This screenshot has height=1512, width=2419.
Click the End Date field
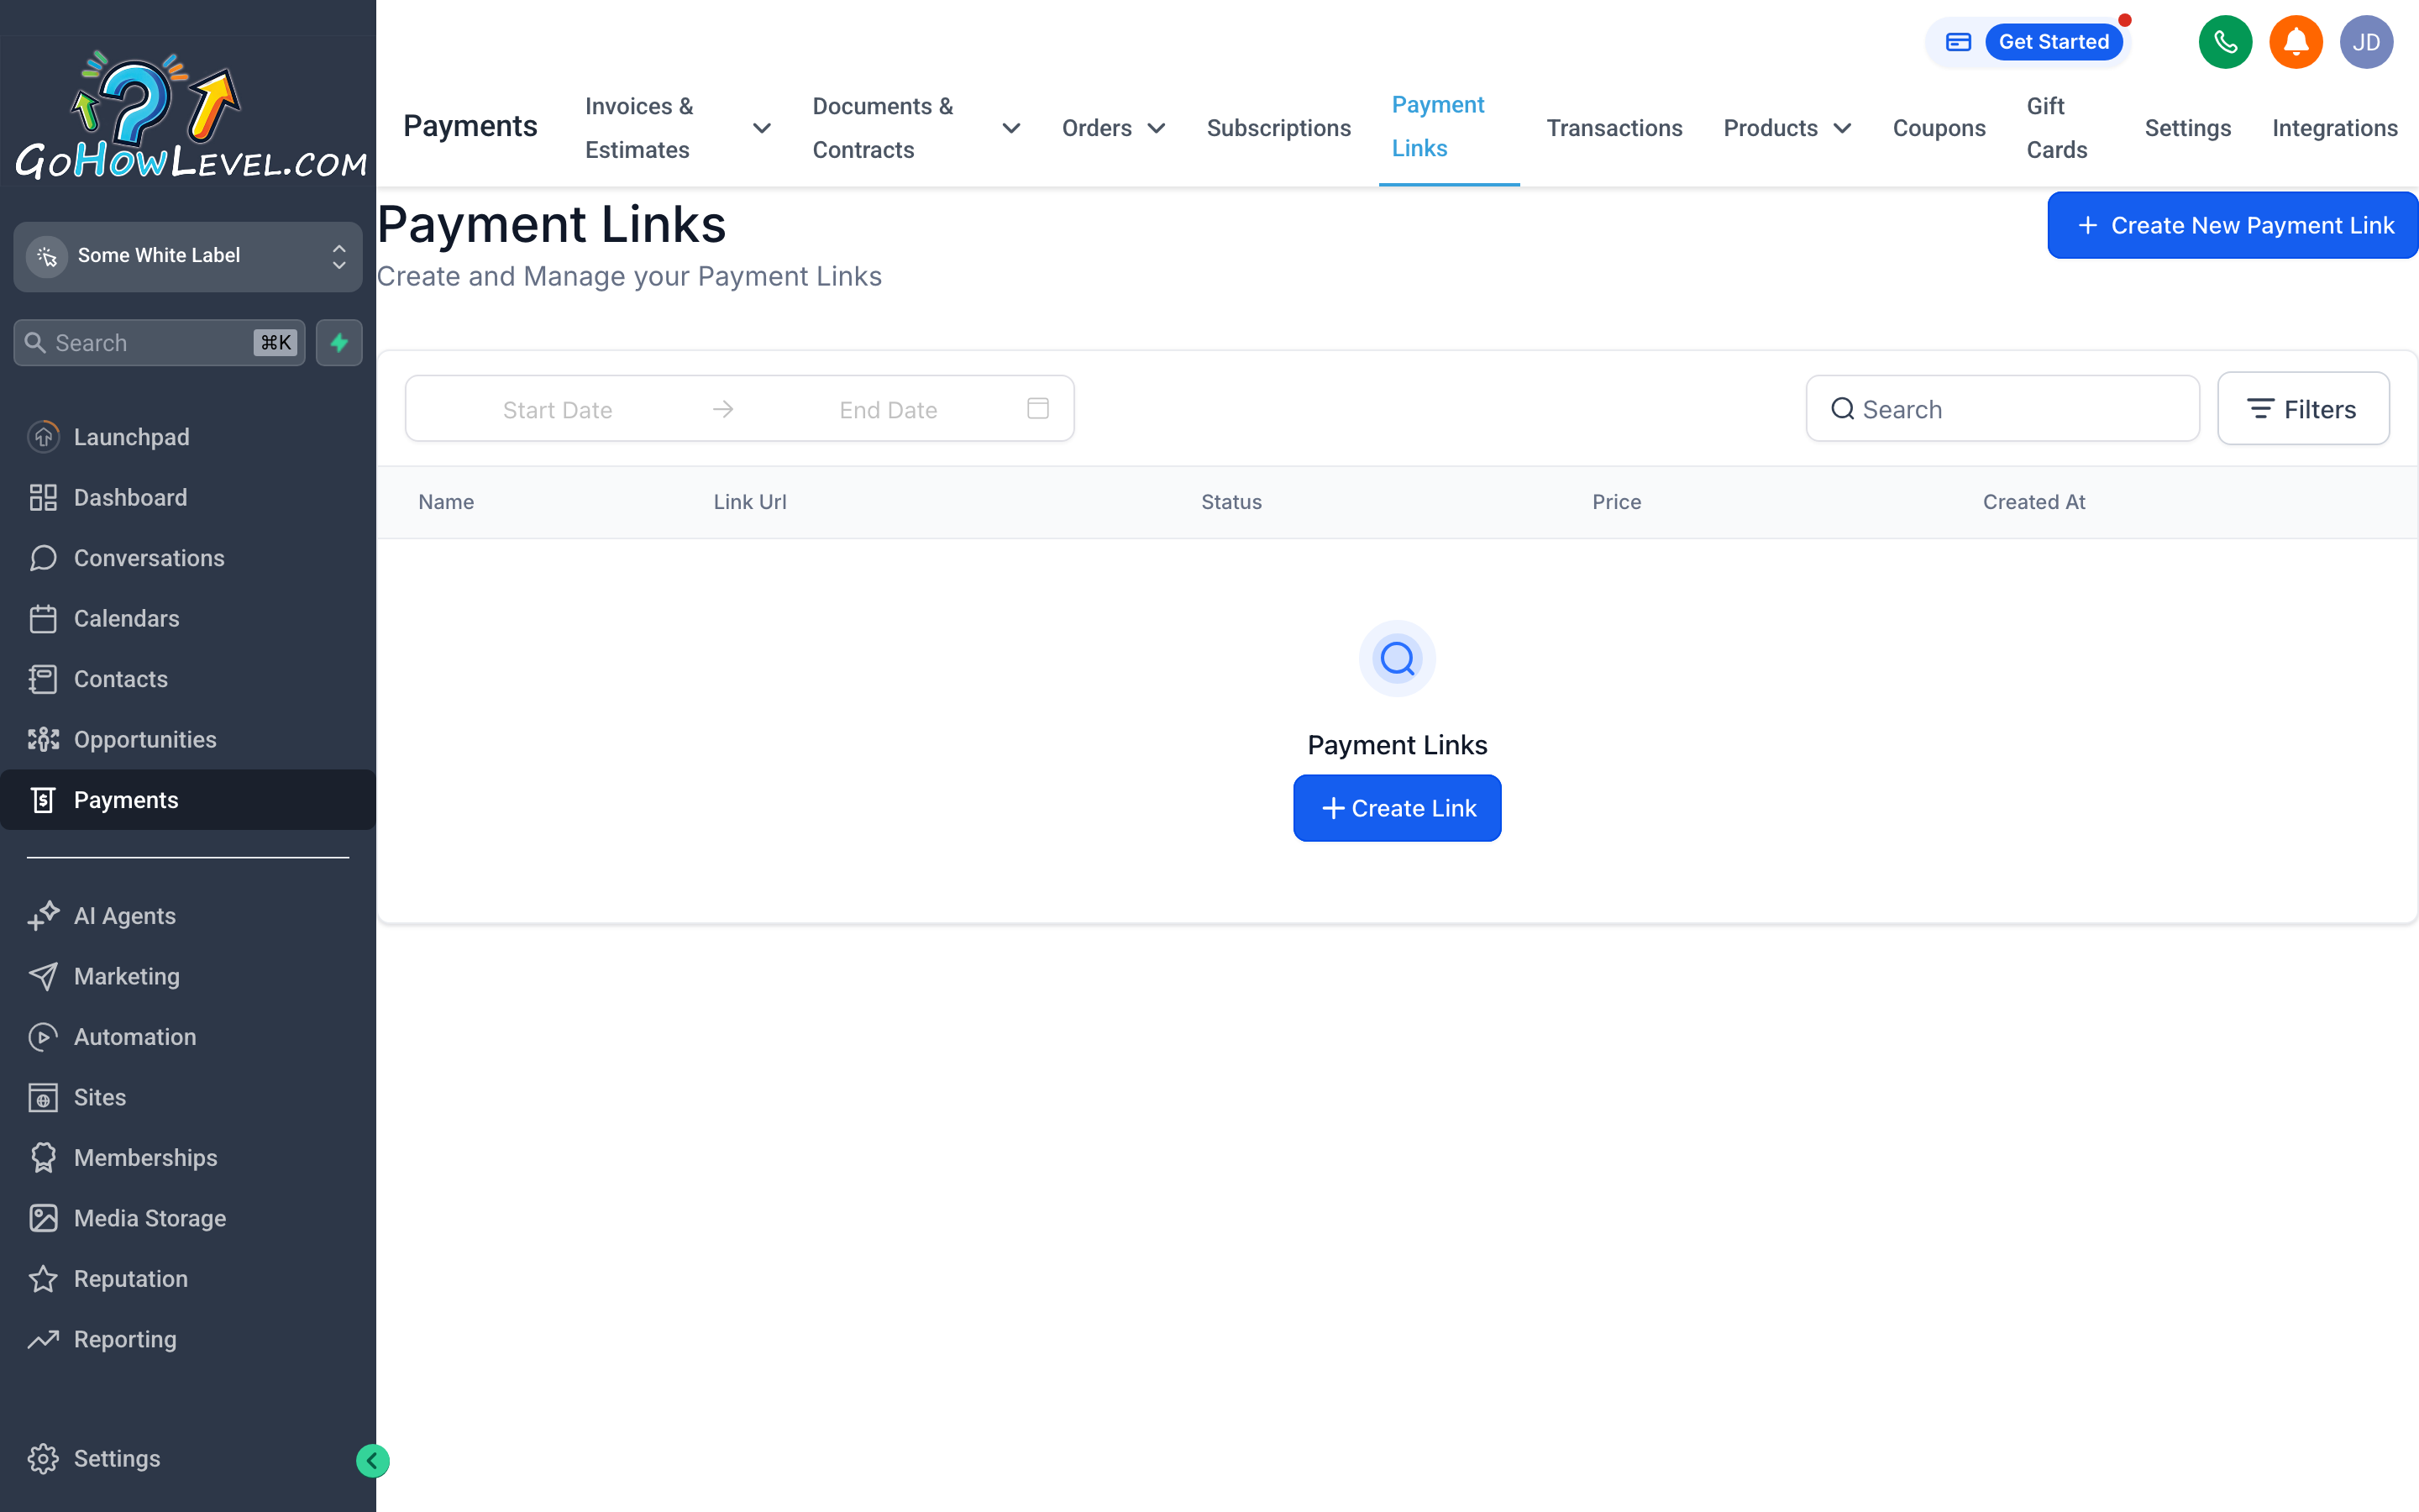coord(888,409)
